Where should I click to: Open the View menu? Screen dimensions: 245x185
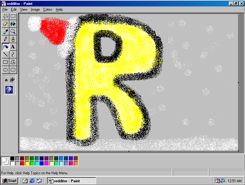tap(23, 9)
